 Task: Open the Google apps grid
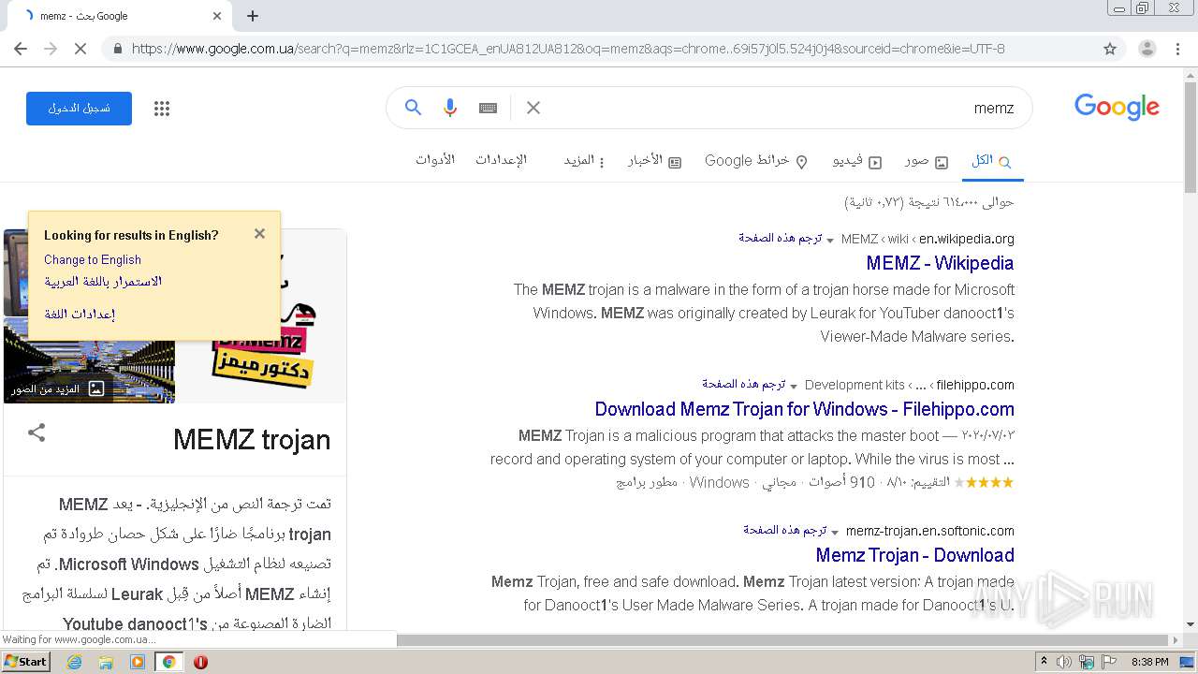point(162,109)
